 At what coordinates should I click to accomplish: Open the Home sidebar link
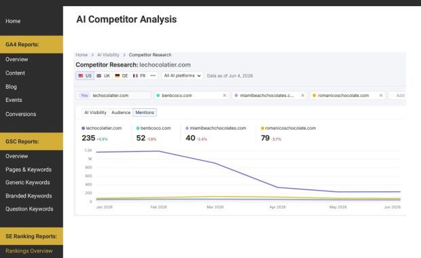13,21
